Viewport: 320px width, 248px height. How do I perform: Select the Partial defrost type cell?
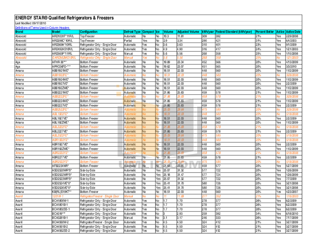128,40
